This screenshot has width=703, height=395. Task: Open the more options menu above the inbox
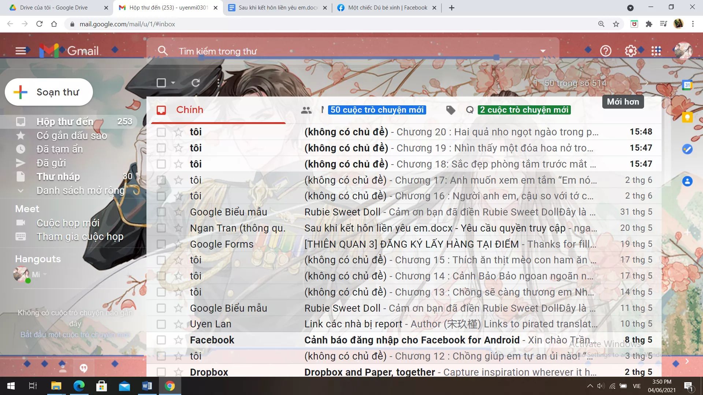(218, 83)
